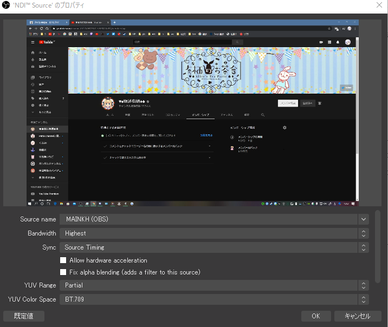The image size is (388, 327).
Task: Click the Alice's Tea Party channel banner in the preview
Action: click(x=212, y=70)
